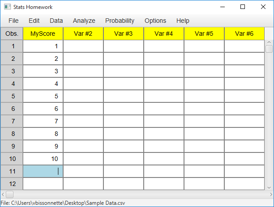This screenshot has height=207, width=274.
Task: Click MyScore cell containing value 4
Action: [43, 84]
